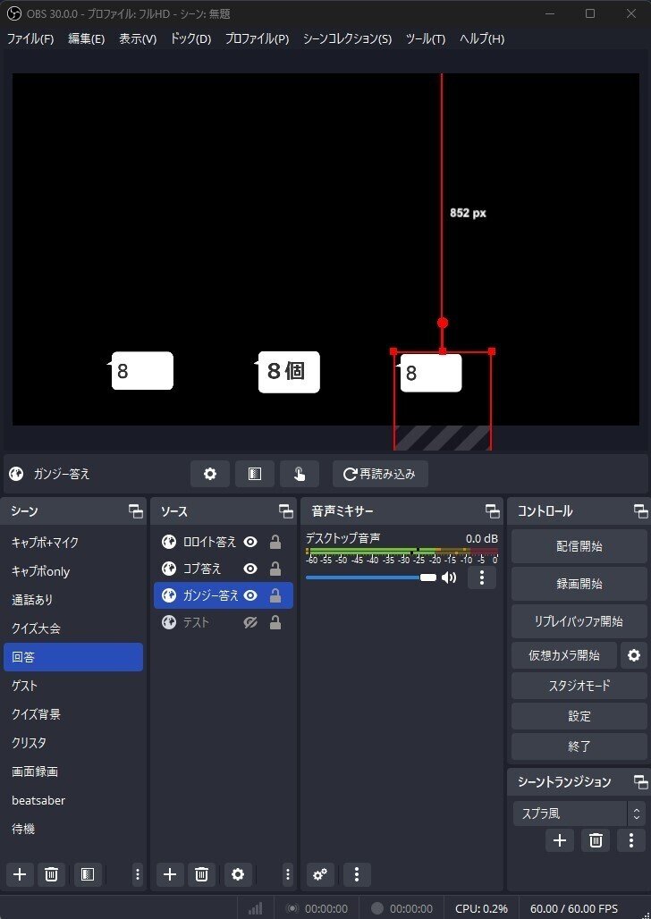This screenshot has height=919, width=651.
Task: Click the 再読み込み reload button
Action: tap(380, 474)
